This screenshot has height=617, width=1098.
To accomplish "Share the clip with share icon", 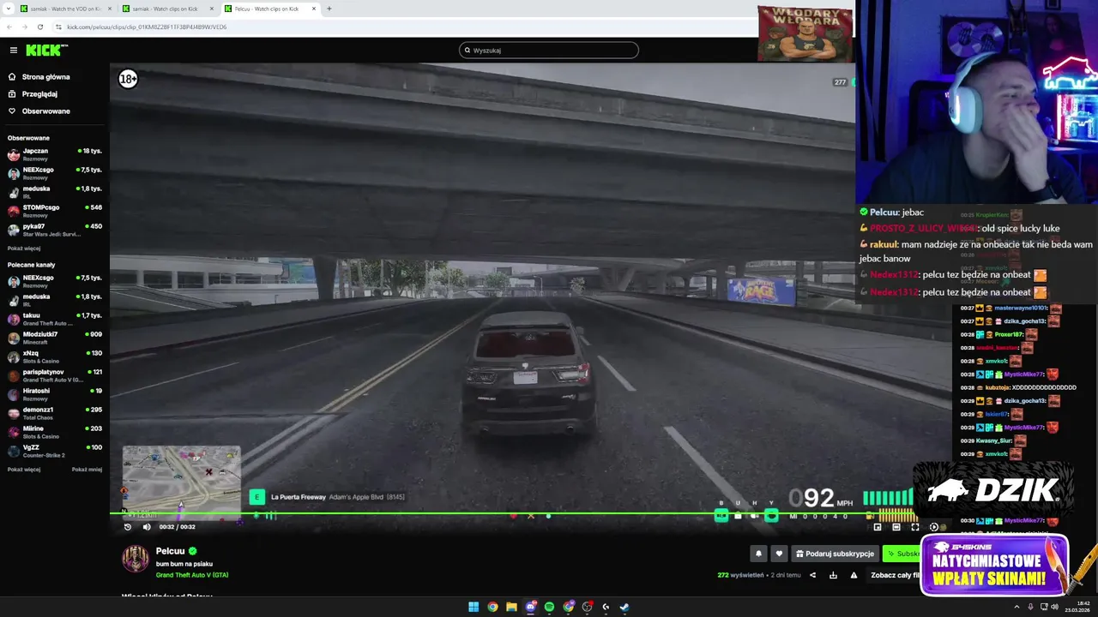I will (x=813, y=575).
